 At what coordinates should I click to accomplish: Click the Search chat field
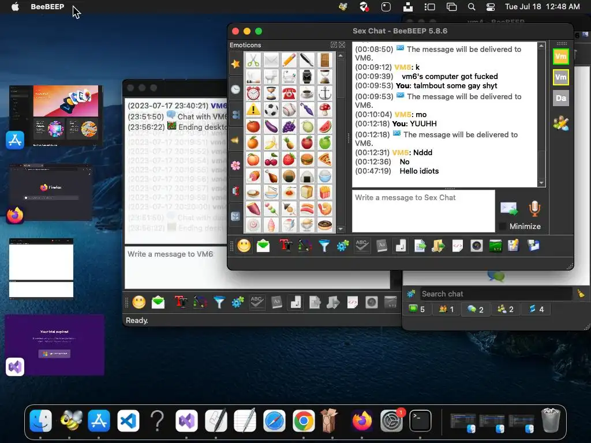click(496, 294)
